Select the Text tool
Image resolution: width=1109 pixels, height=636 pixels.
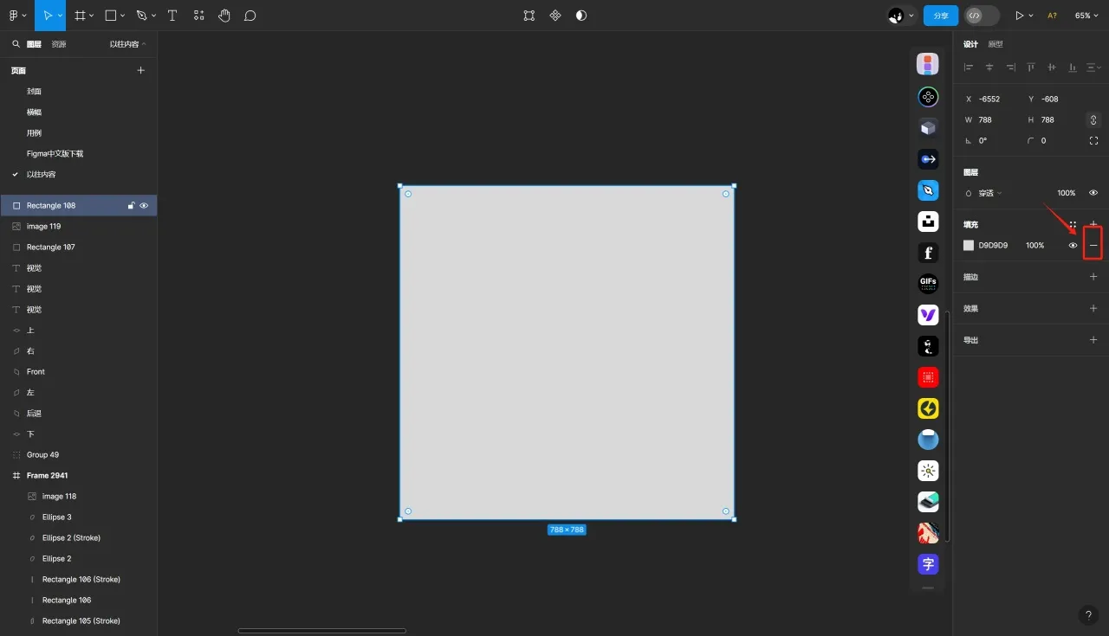172,16
